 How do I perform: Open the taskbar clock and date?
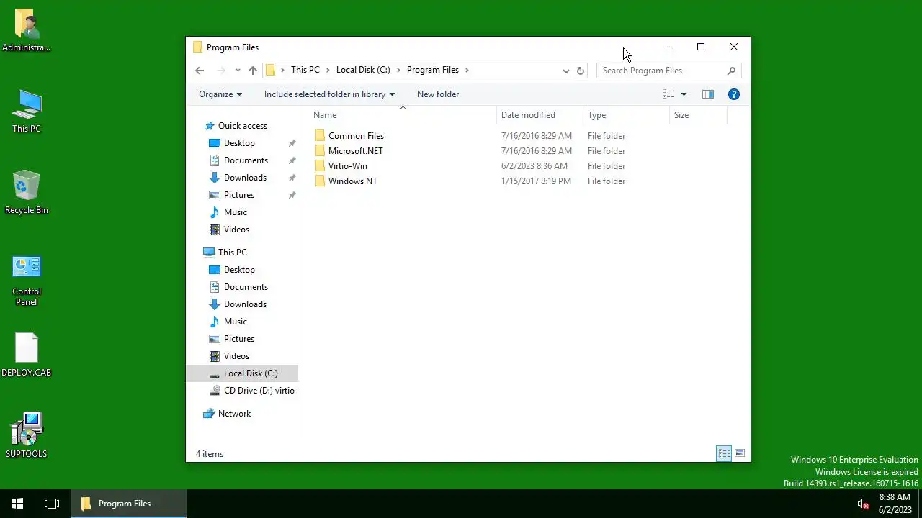click(895, 504)
